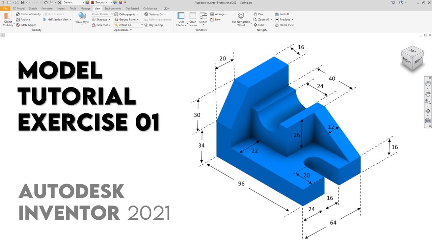Return to Home View
This screenshot has width=432, height=243.
[284, 25]
